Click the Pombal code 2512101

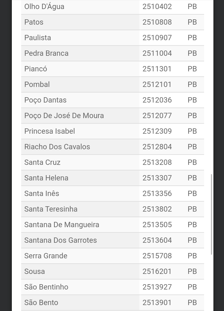[x=157, y=84]
